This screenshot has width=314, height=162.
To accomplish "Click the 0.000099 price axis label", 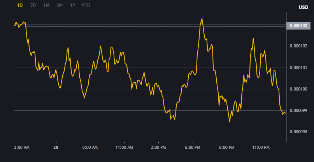I will tap(298, 110).
